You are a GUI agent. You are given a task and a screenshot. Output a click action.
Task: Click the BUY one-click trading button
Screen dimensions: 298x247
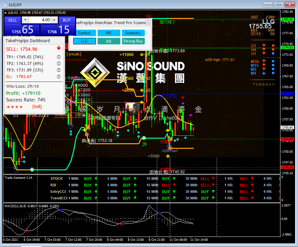[67, 20]
